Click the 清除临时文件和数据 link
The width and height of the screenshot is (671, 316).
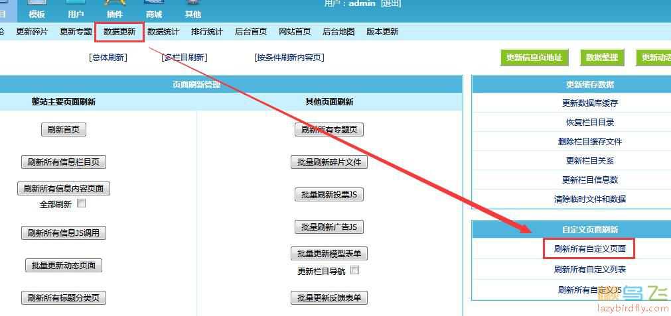click(x=589, y=199)
